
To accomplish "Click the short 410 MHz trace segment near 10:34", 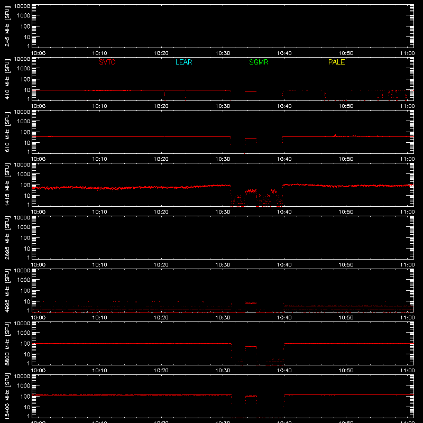I will [251, 91].
